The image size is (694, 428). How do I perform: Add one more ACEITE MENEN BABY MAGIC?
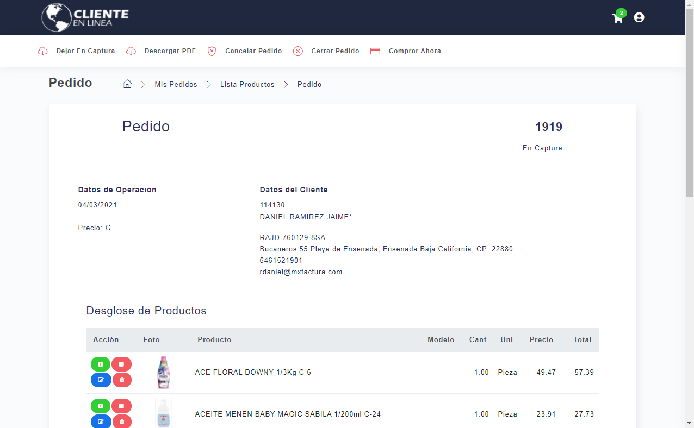101,406
